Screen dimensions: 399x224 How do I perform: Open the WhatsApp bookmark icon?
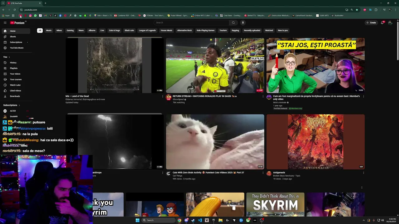(35, 16)
